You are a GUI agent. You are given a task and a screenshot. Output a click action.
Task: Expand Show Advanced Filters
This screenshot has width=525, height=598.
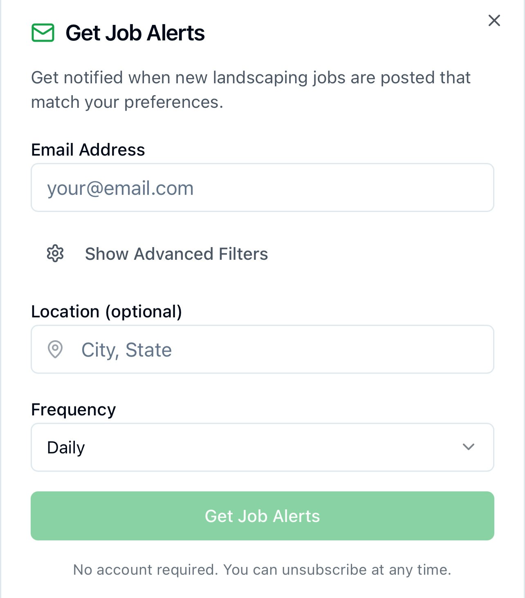tap(157, 254)
